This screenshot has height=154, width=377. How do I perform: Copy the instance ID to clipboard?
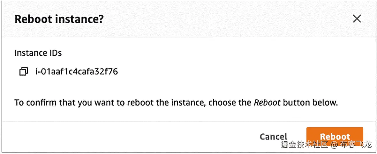pos(23,72)
